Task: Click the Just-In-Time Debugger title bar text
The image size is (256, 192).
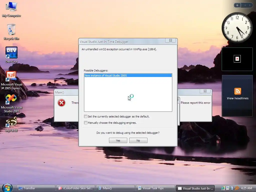Action: coord(104,42)
